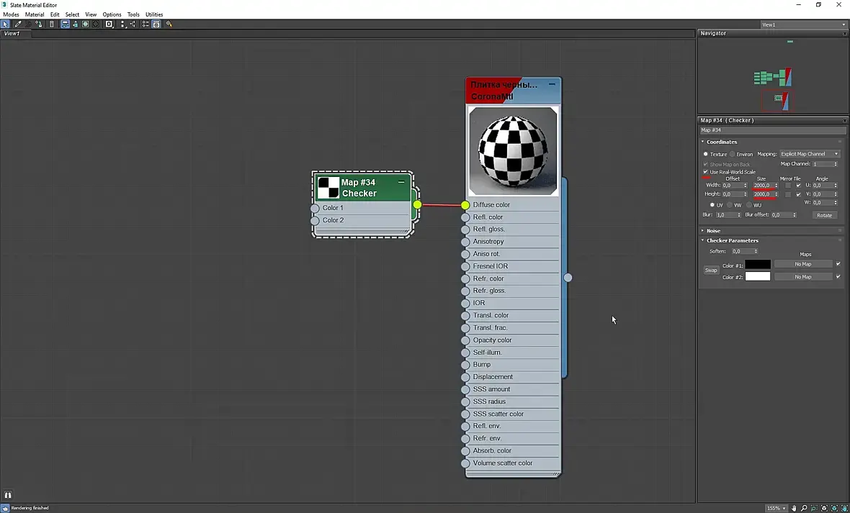Click the Pan to Selected icon
850x513 pixels.
click(x=844, y=508)
